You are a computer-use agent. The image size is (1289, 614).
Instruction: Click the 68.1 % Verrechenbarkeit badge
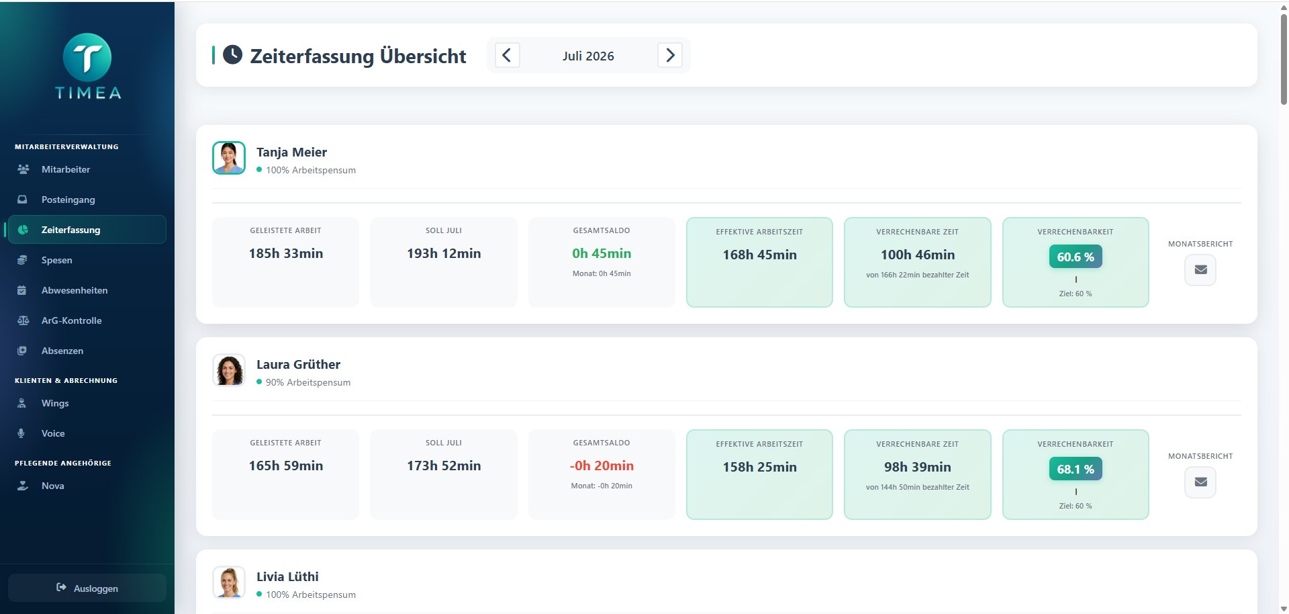(1076, 469)
